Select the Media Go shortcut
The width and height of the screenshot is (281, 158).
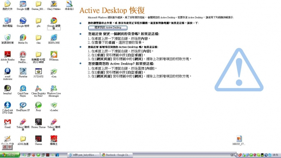click(23, 39)
